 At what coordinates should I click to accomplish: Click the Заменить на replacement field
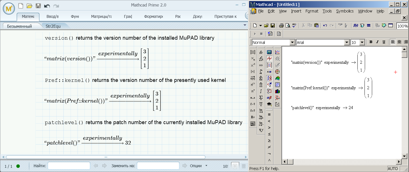coord(158,166)
